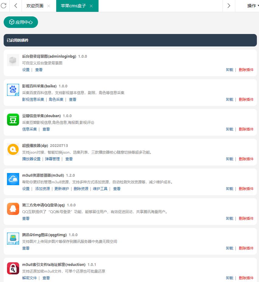Click the adminloginbg plugin placeholder icon

(x=13, y=60)
